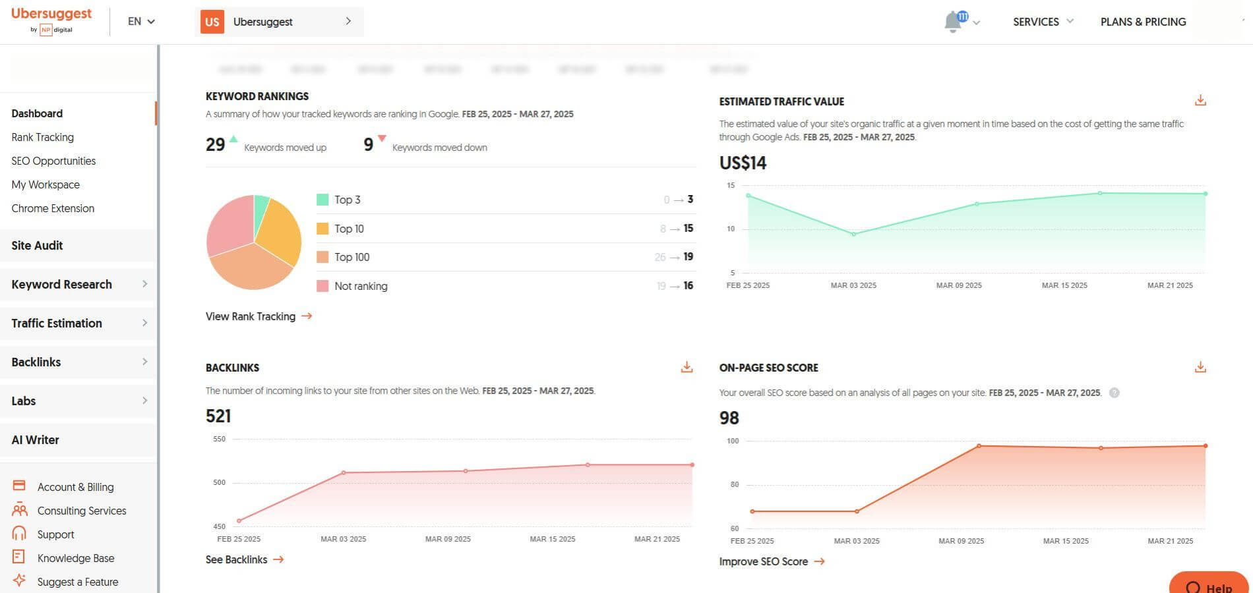Download the On-Page SEO Score report
The image size is (1253, 593).
click(x=1200, y=367)
